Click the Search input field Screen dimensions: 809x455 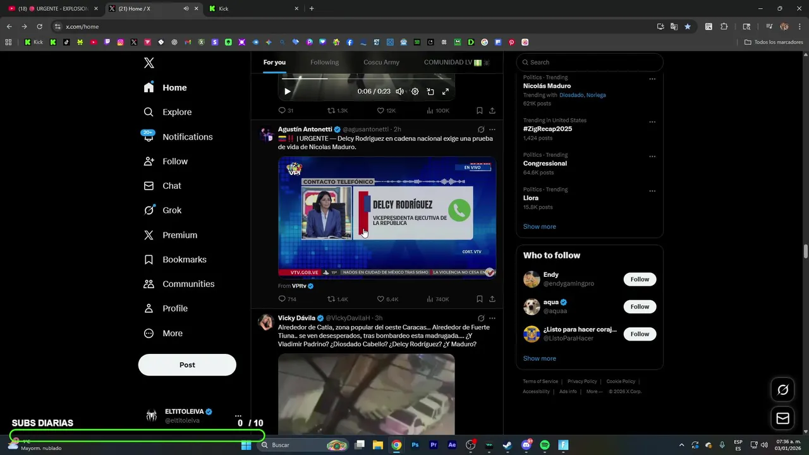coord(590,62)
